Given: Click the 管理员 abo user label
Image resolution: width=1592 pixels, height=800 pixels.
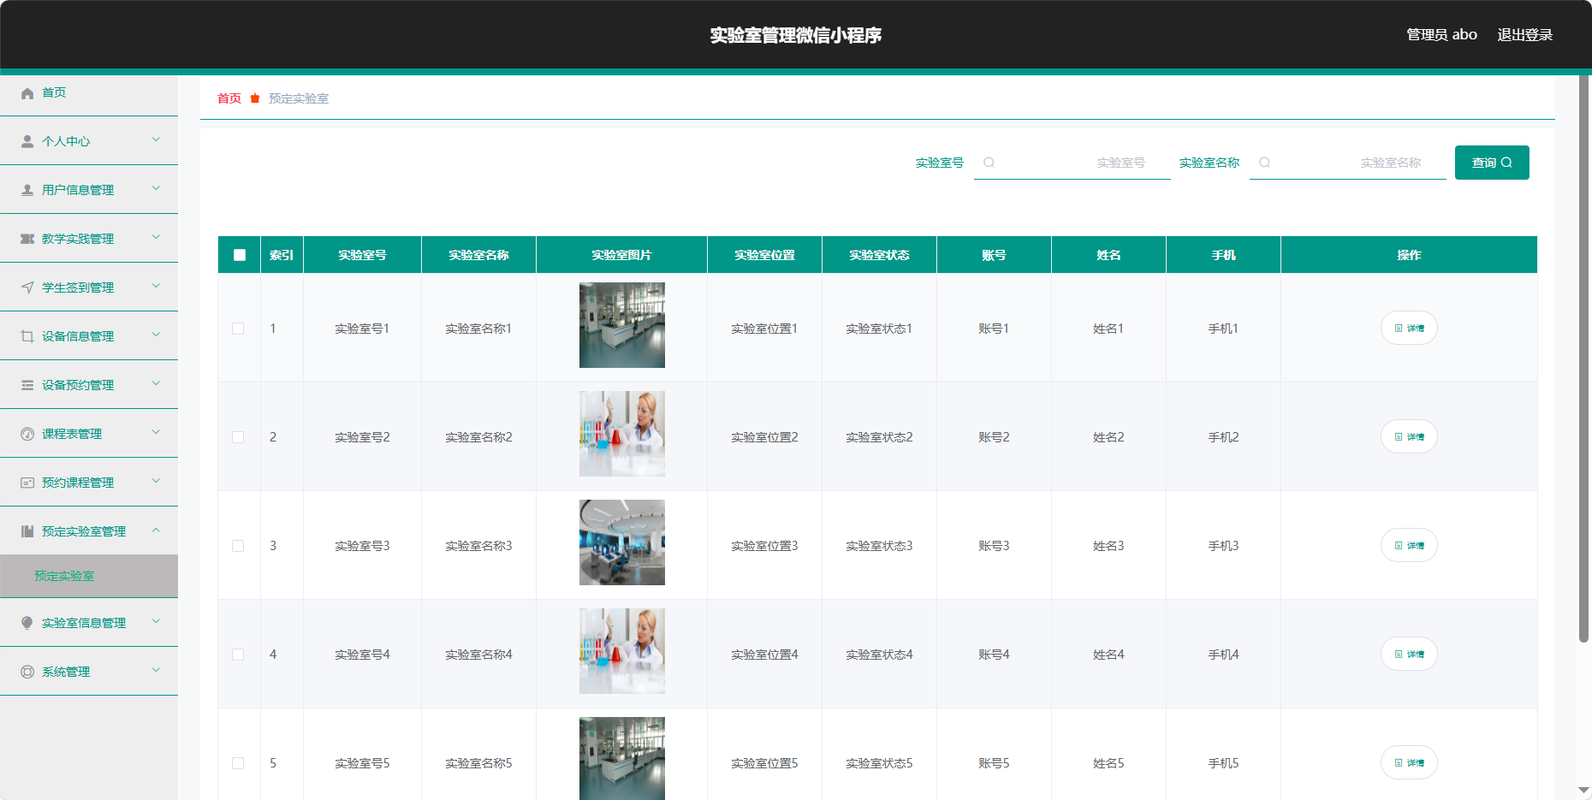Looking at the screenshot, I should tap(1441, 35).
